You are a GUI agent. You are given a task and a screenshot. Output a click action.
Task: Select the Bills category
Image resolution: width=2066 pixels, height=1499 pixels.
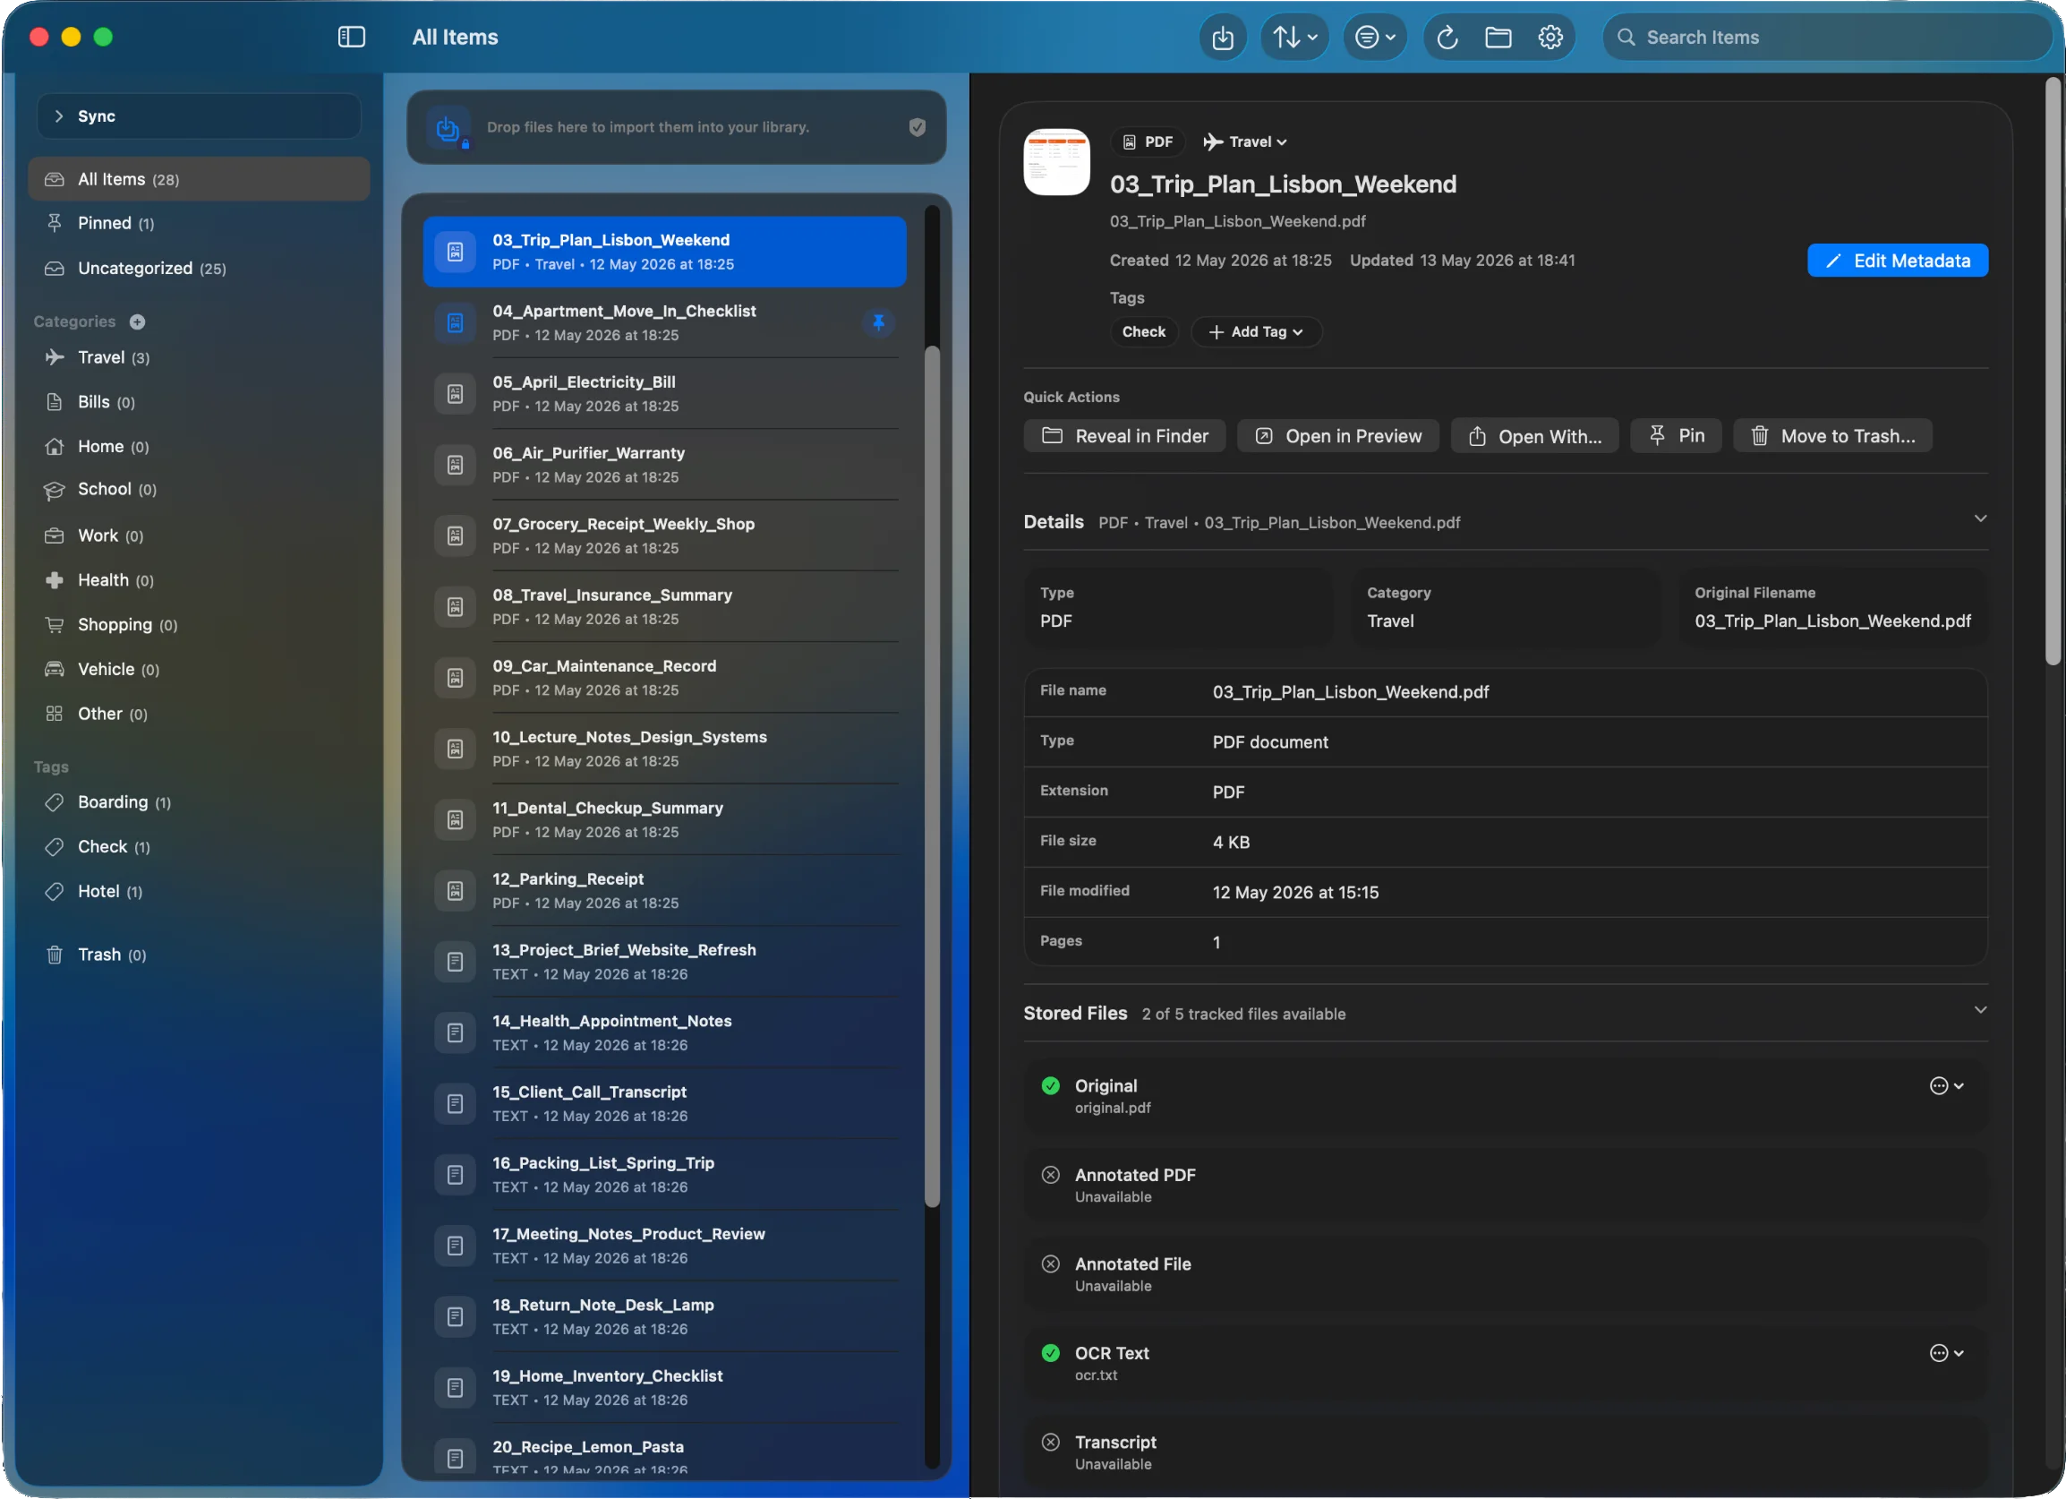click(x=199, y=402)
